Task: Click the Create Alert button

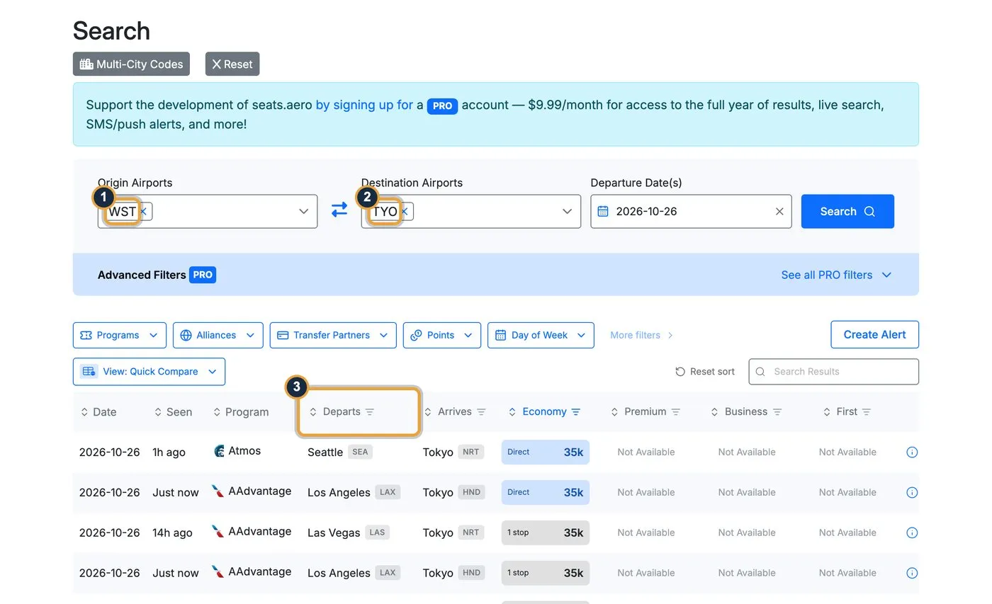Action: (x=874, y=335)
